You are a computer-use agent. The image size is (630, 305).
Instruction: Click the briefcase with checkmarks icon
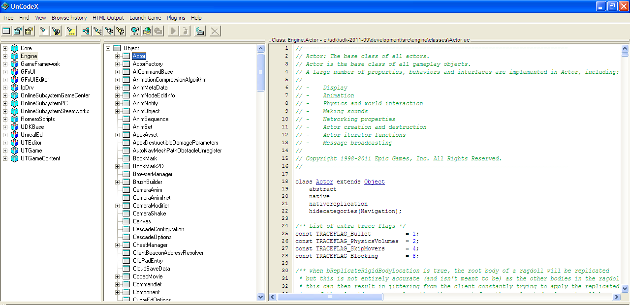pyautogui.click(x=200, y=31)
